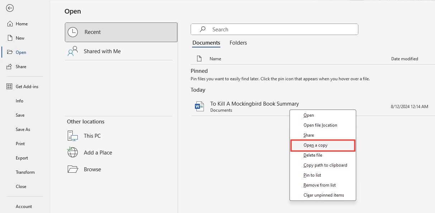Open Transform in the sidebar
Image resolution: width=435 pixels, height=213 pixels.
pos(25,172)
